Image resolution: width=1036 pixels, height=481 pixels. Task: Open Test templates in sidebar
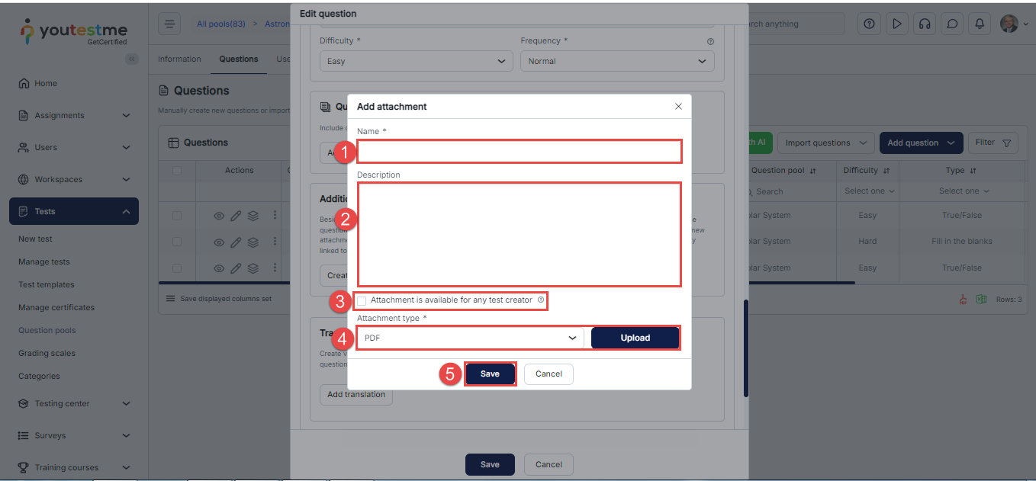tap(47, 285)
